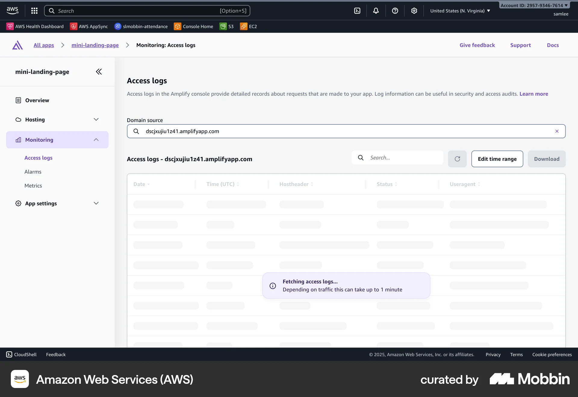
Task: Open the AWS services grid menu
Action: [34, 11]
